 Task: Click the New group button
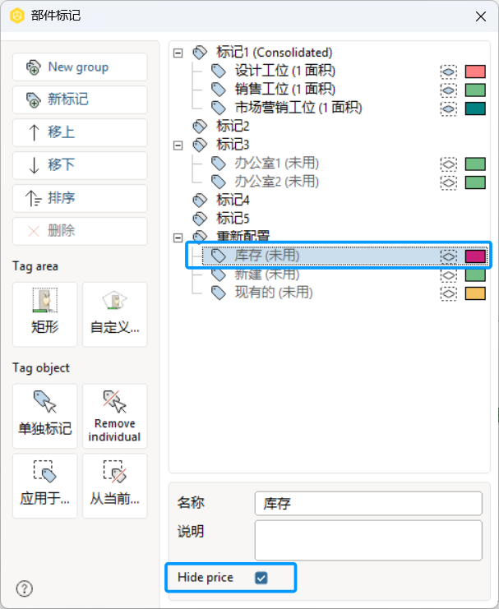pos(80,67)
